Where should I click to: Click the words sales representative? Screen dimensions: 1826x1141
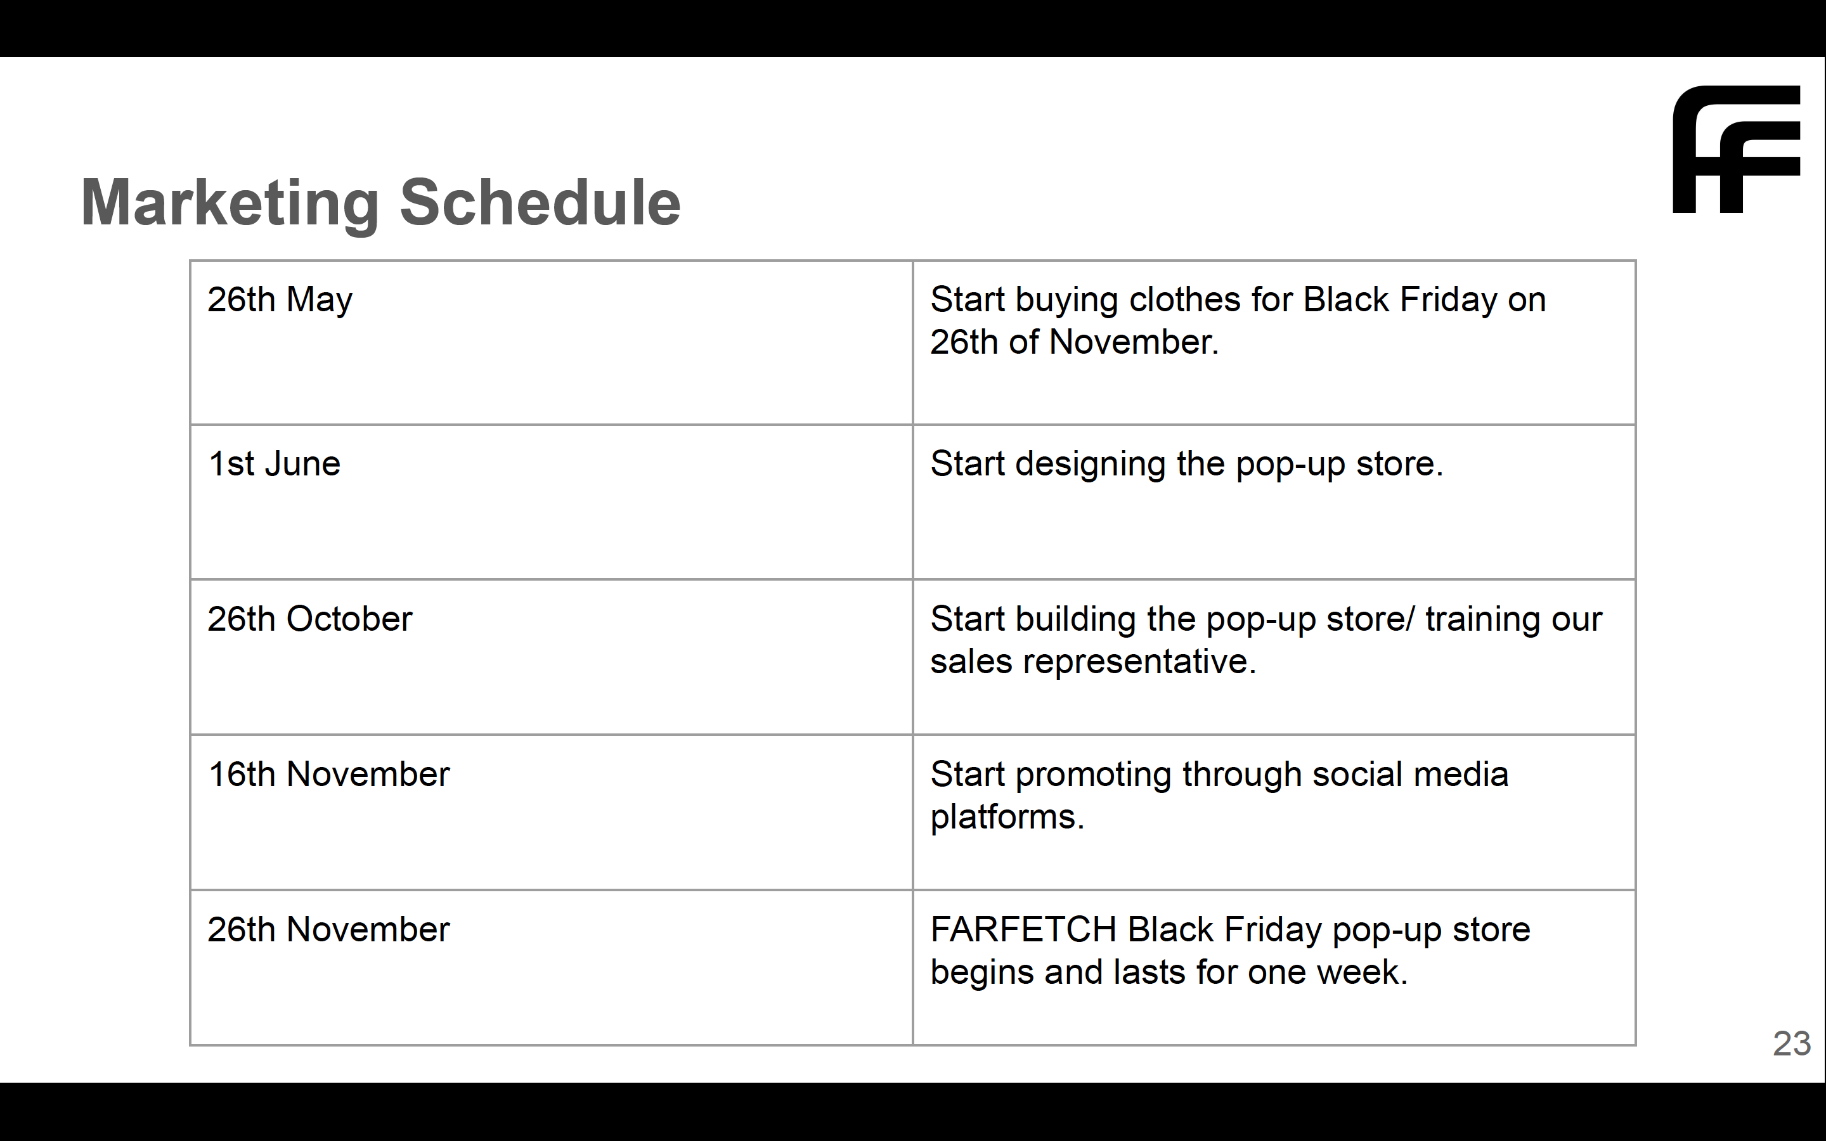(x=1092, y=662)
